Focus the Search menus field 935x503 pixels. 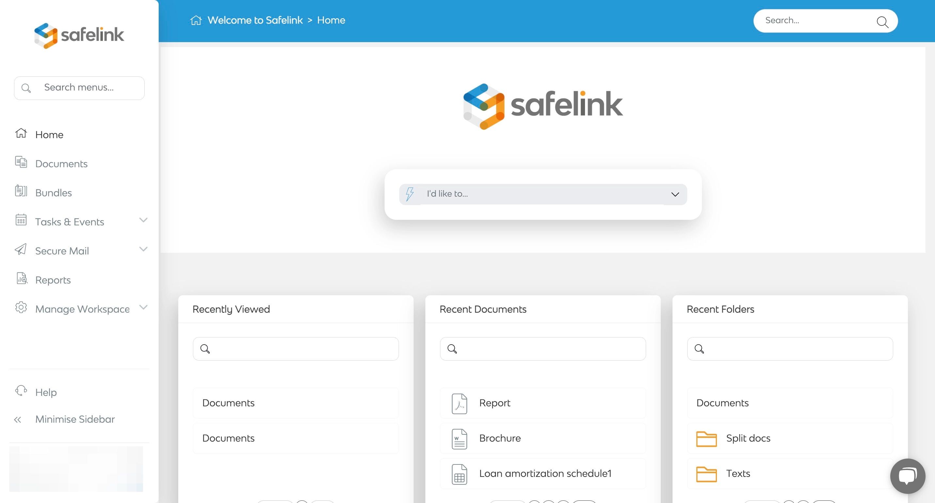(x=79, y=88)
